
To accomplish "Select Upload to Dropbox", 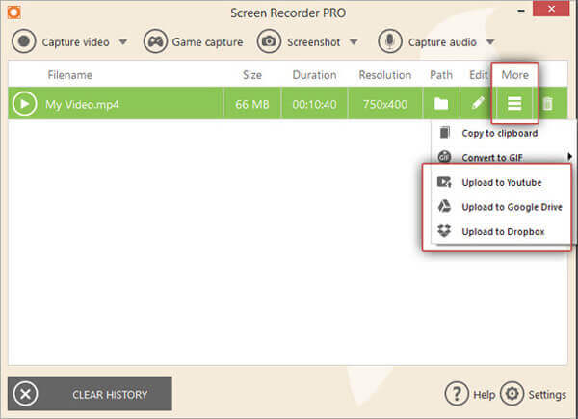I will 503,232.
